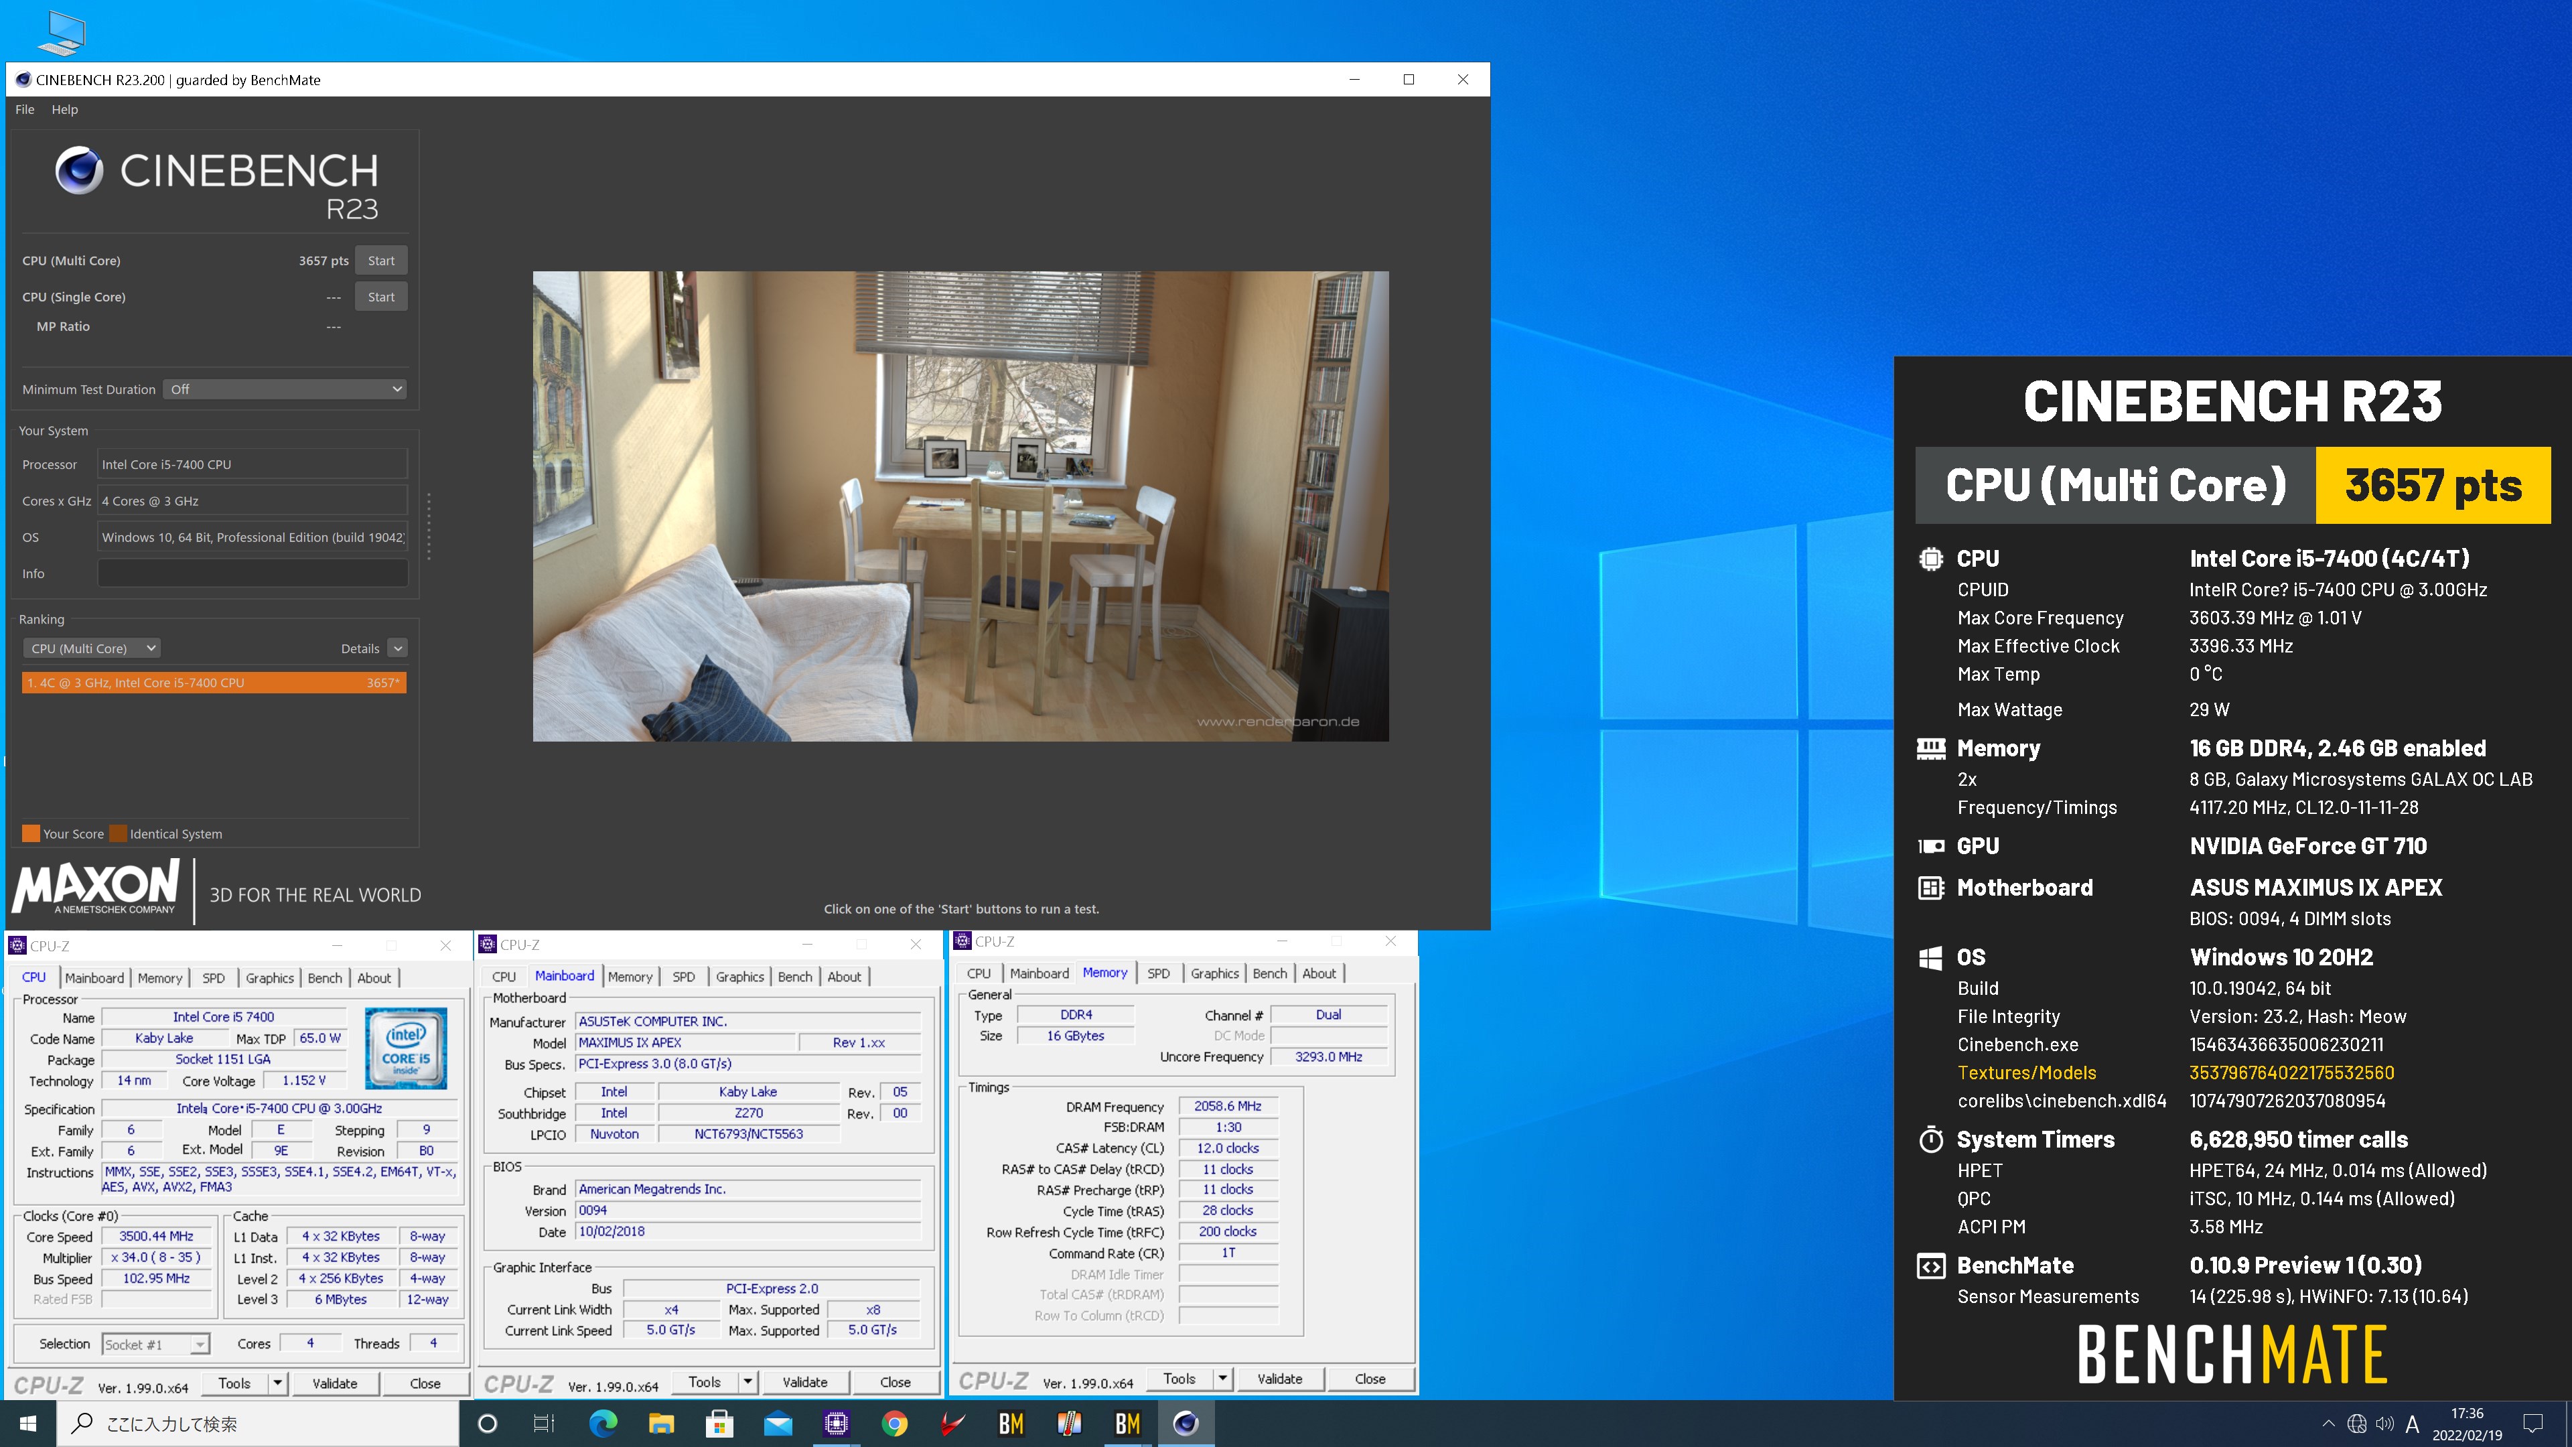
Task: Click the thermometer taskbar icon
Action: click(x=1070, y=1423)
